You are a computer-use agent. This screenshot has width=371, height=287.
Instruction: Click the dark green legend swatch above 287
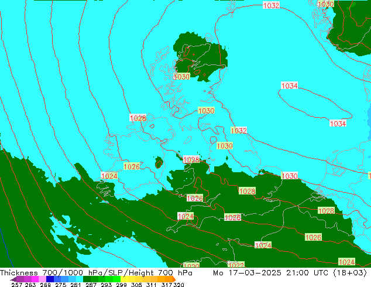click(87, 279)
